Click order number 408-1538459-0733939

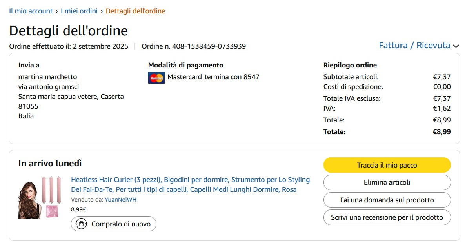209,46
